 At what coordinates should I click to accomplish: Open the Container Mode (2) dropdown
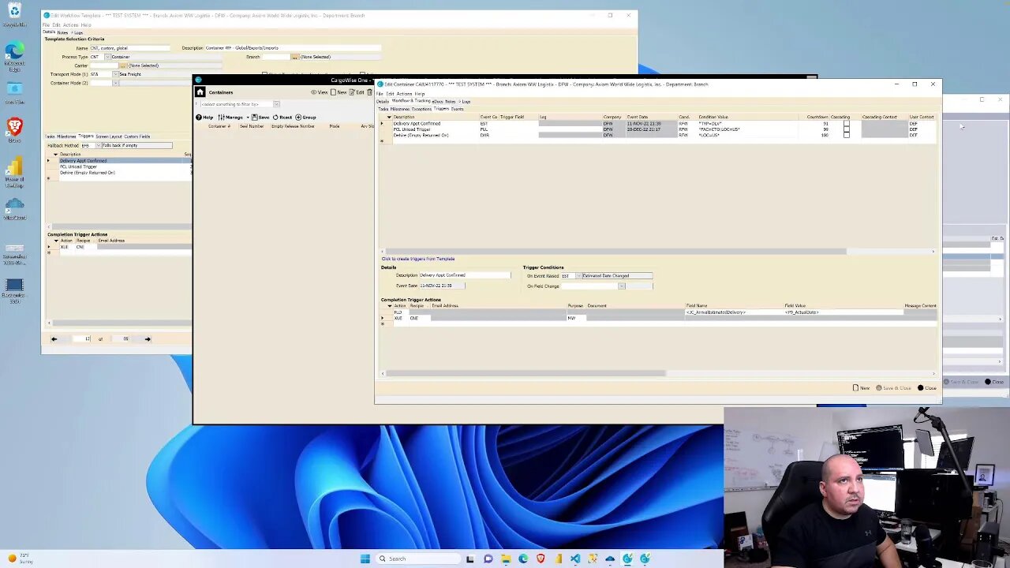[x=115, y=83]
